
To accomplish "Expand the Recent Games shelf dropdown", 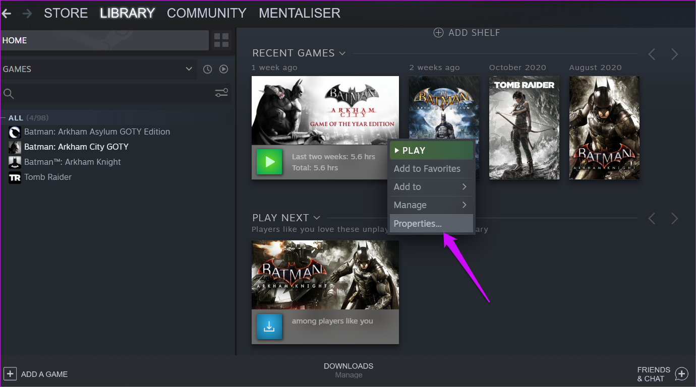I will (x=342, y=53).
